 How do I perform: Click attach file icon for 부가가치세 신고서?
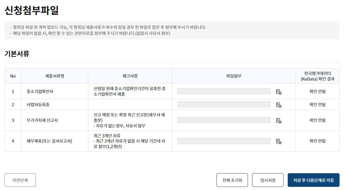click(x=279, y=120)
